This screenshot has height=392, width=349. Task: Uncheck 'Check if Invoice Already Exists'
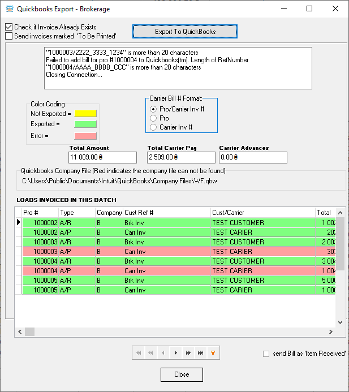click(x=9, y=27)
